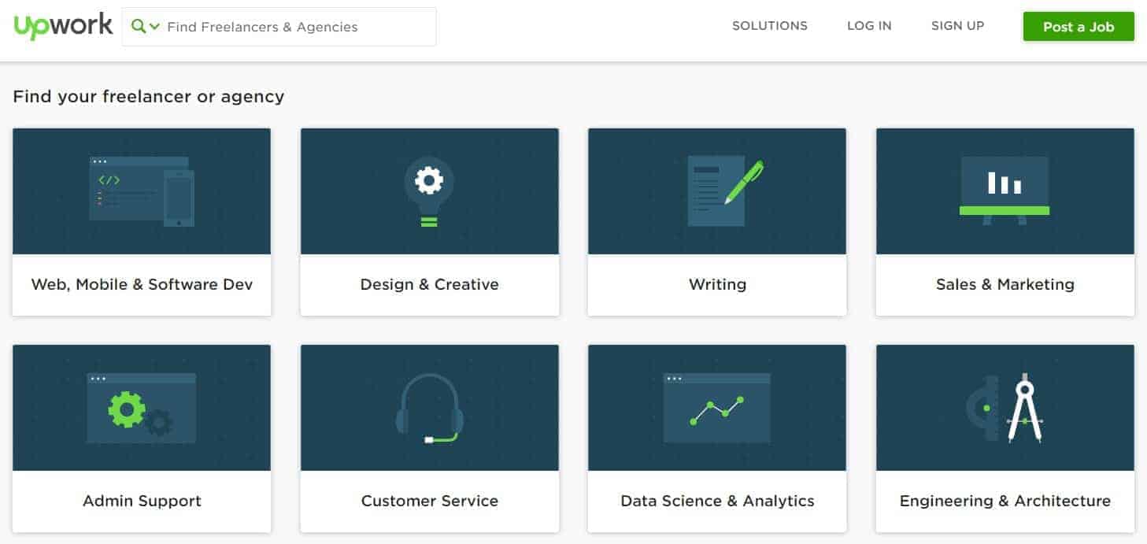Click the lightbulb gear icon

pos(429,191)
